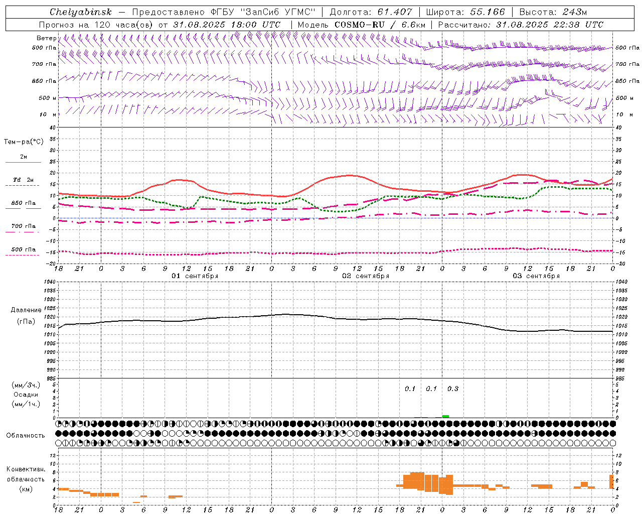Click the 01 сентября date label

[x=195, y=276]
